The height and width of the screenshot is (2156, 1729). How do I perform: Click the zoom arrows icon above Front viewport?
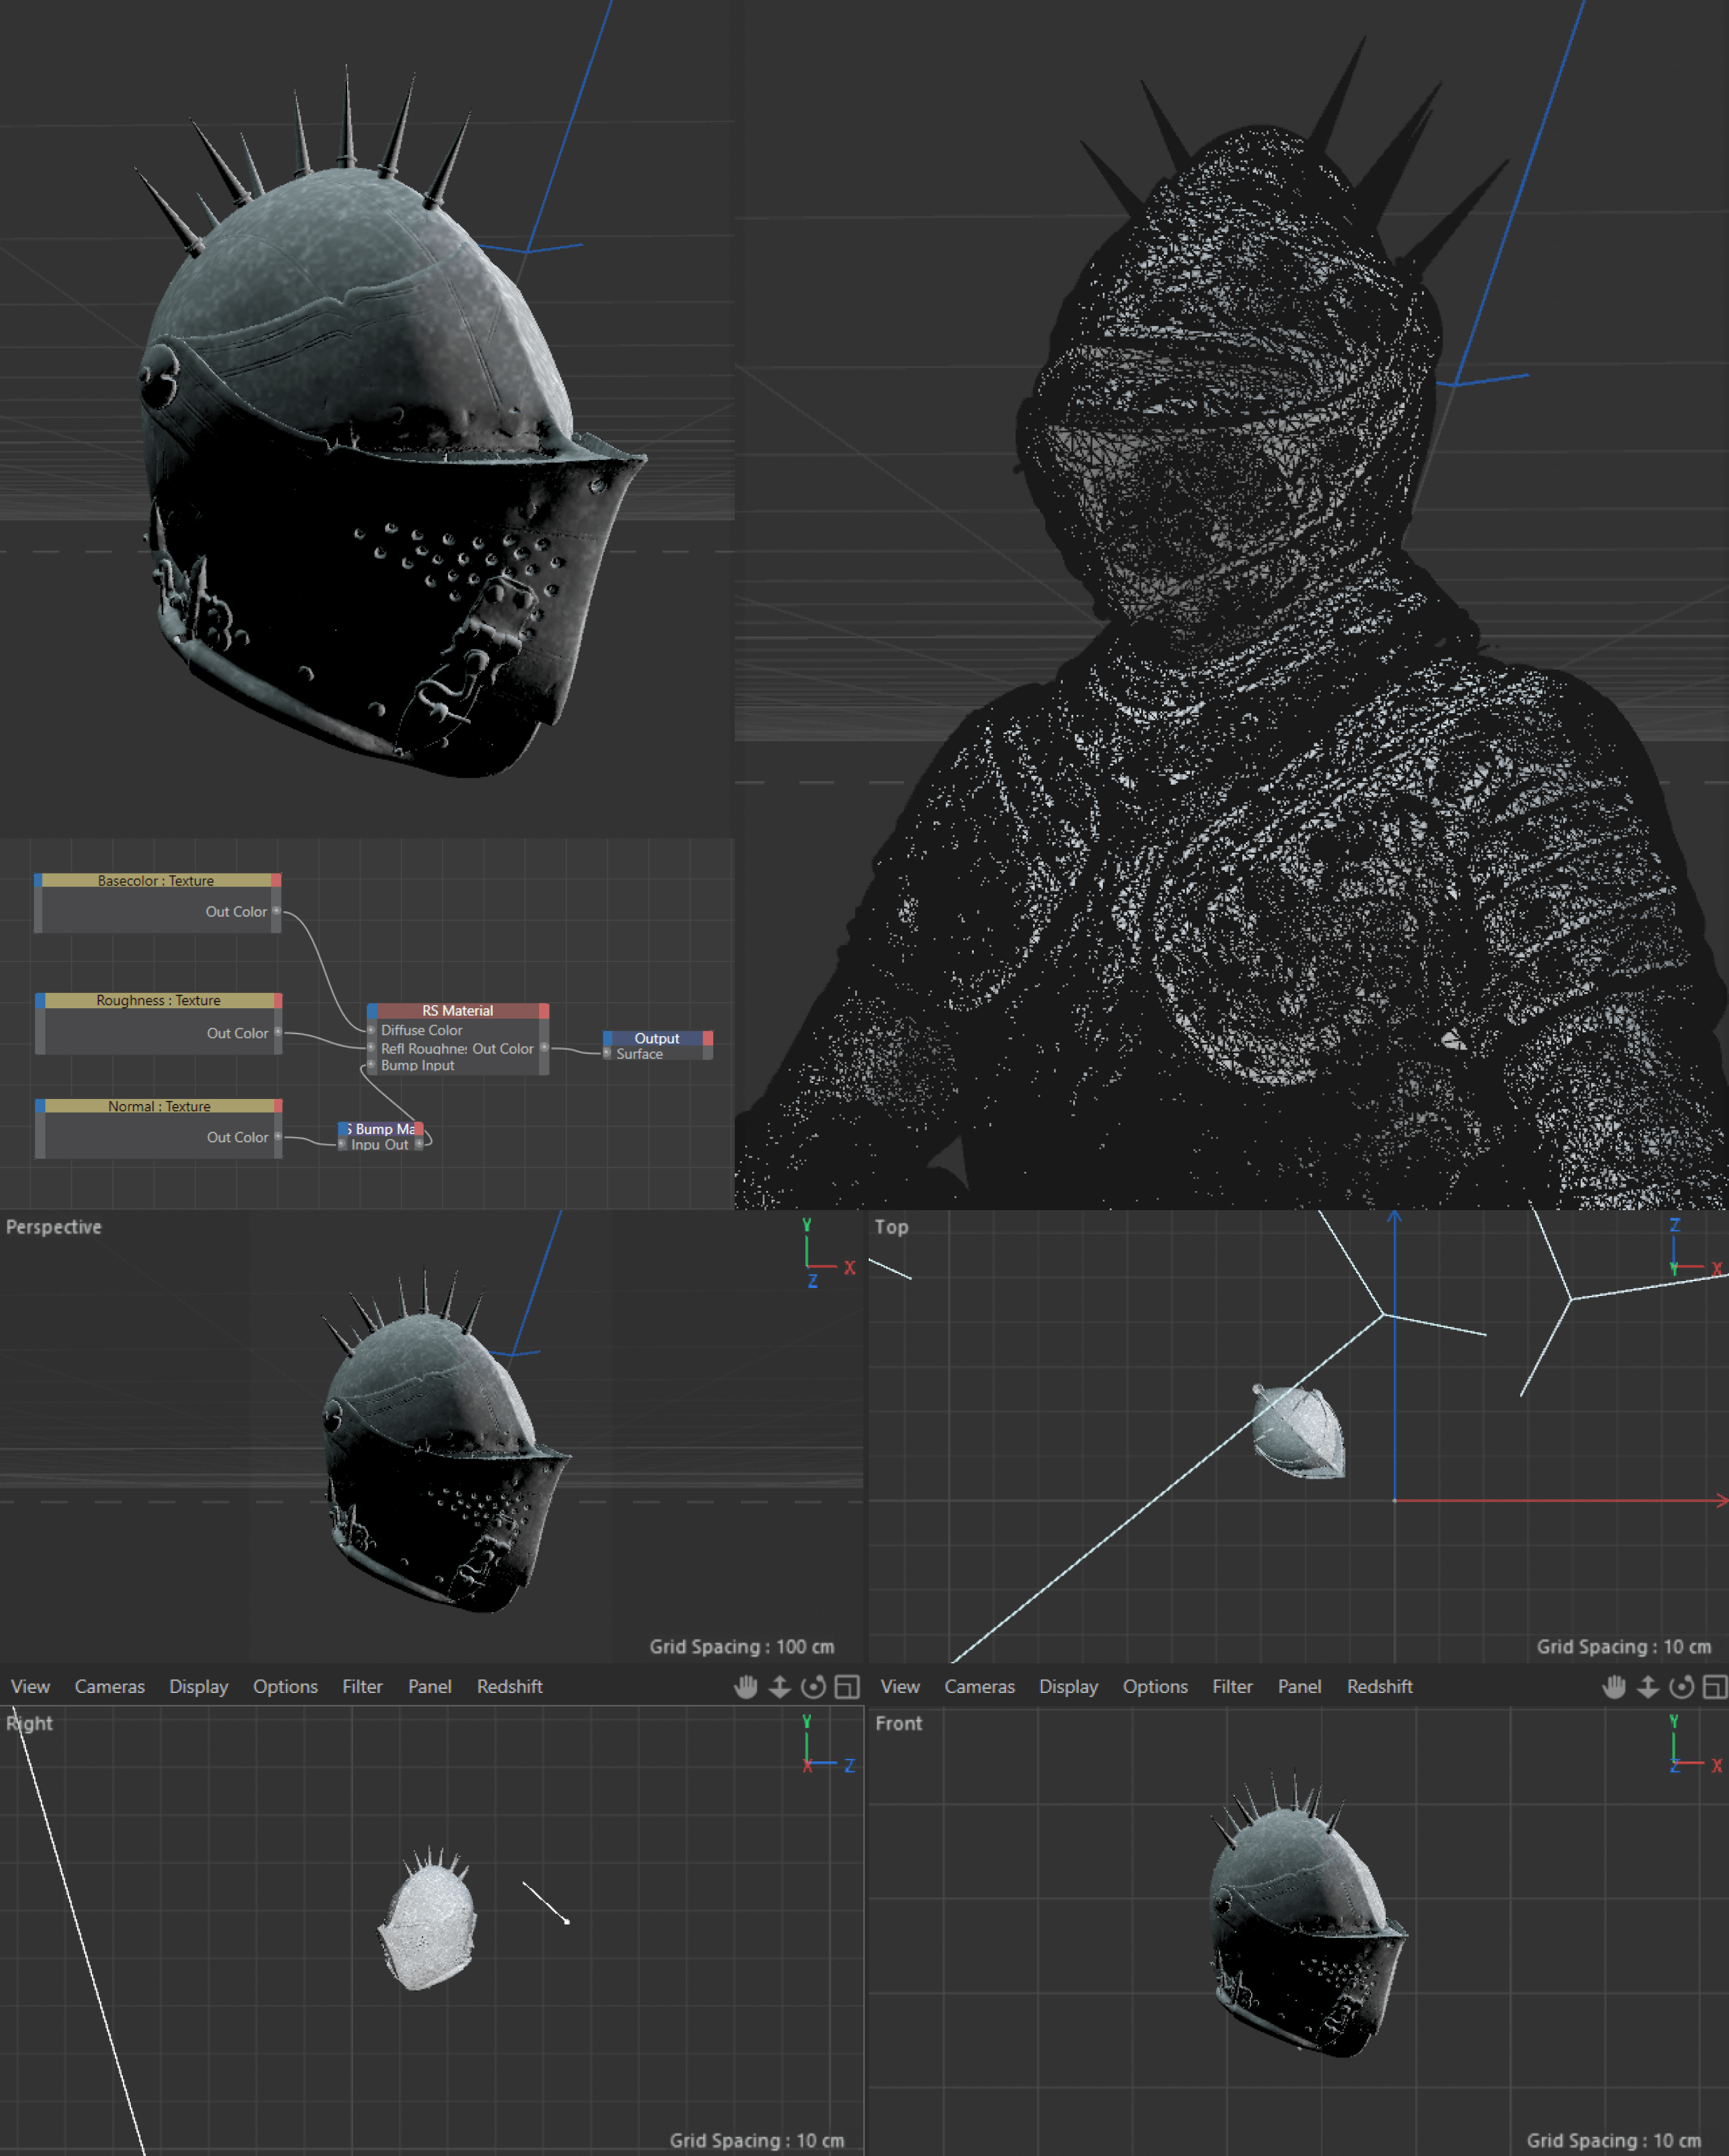[1648, 1687]
